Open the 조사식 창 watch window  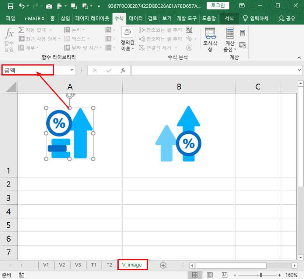(210, 40)
